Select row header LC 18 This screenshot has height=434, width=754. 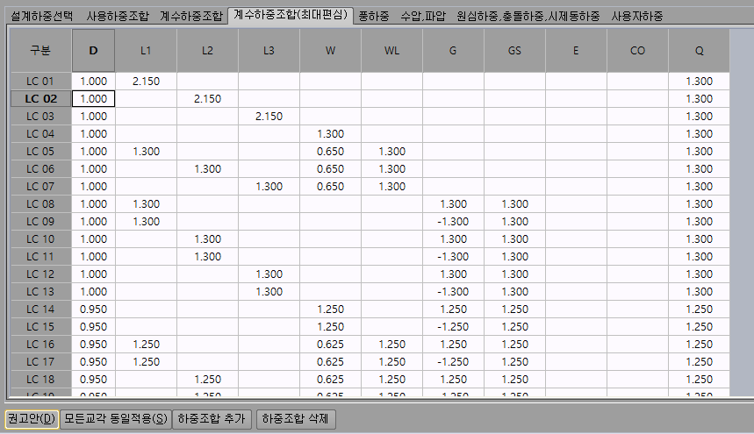tap(41, 380)
